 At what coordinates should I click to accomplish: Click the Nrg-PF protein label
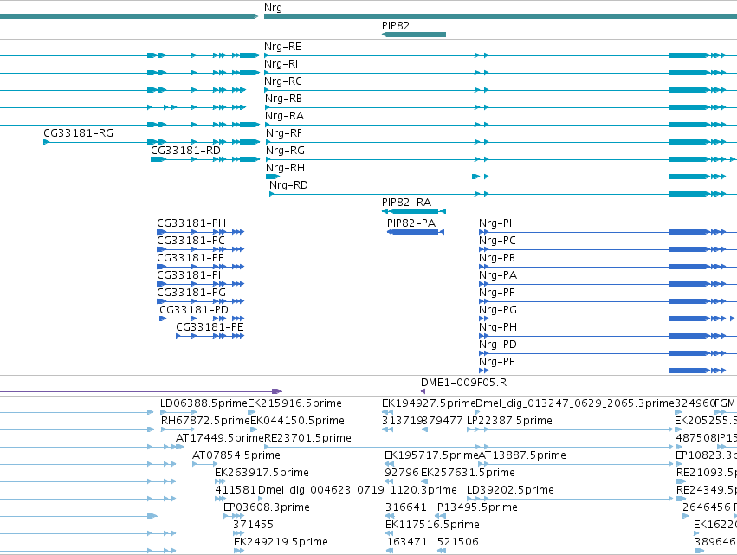(497, 293)
